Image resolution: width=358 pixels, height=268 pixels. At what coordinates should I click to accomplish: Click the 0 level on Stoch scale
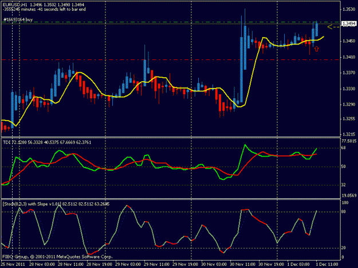tap(343, 257)
